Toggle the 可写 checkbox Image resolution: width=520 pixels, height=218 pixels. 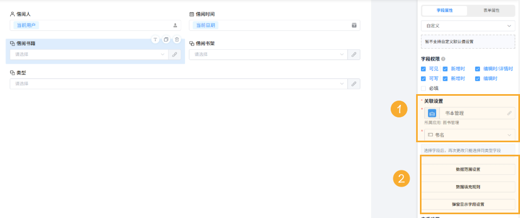coord(423,79)
